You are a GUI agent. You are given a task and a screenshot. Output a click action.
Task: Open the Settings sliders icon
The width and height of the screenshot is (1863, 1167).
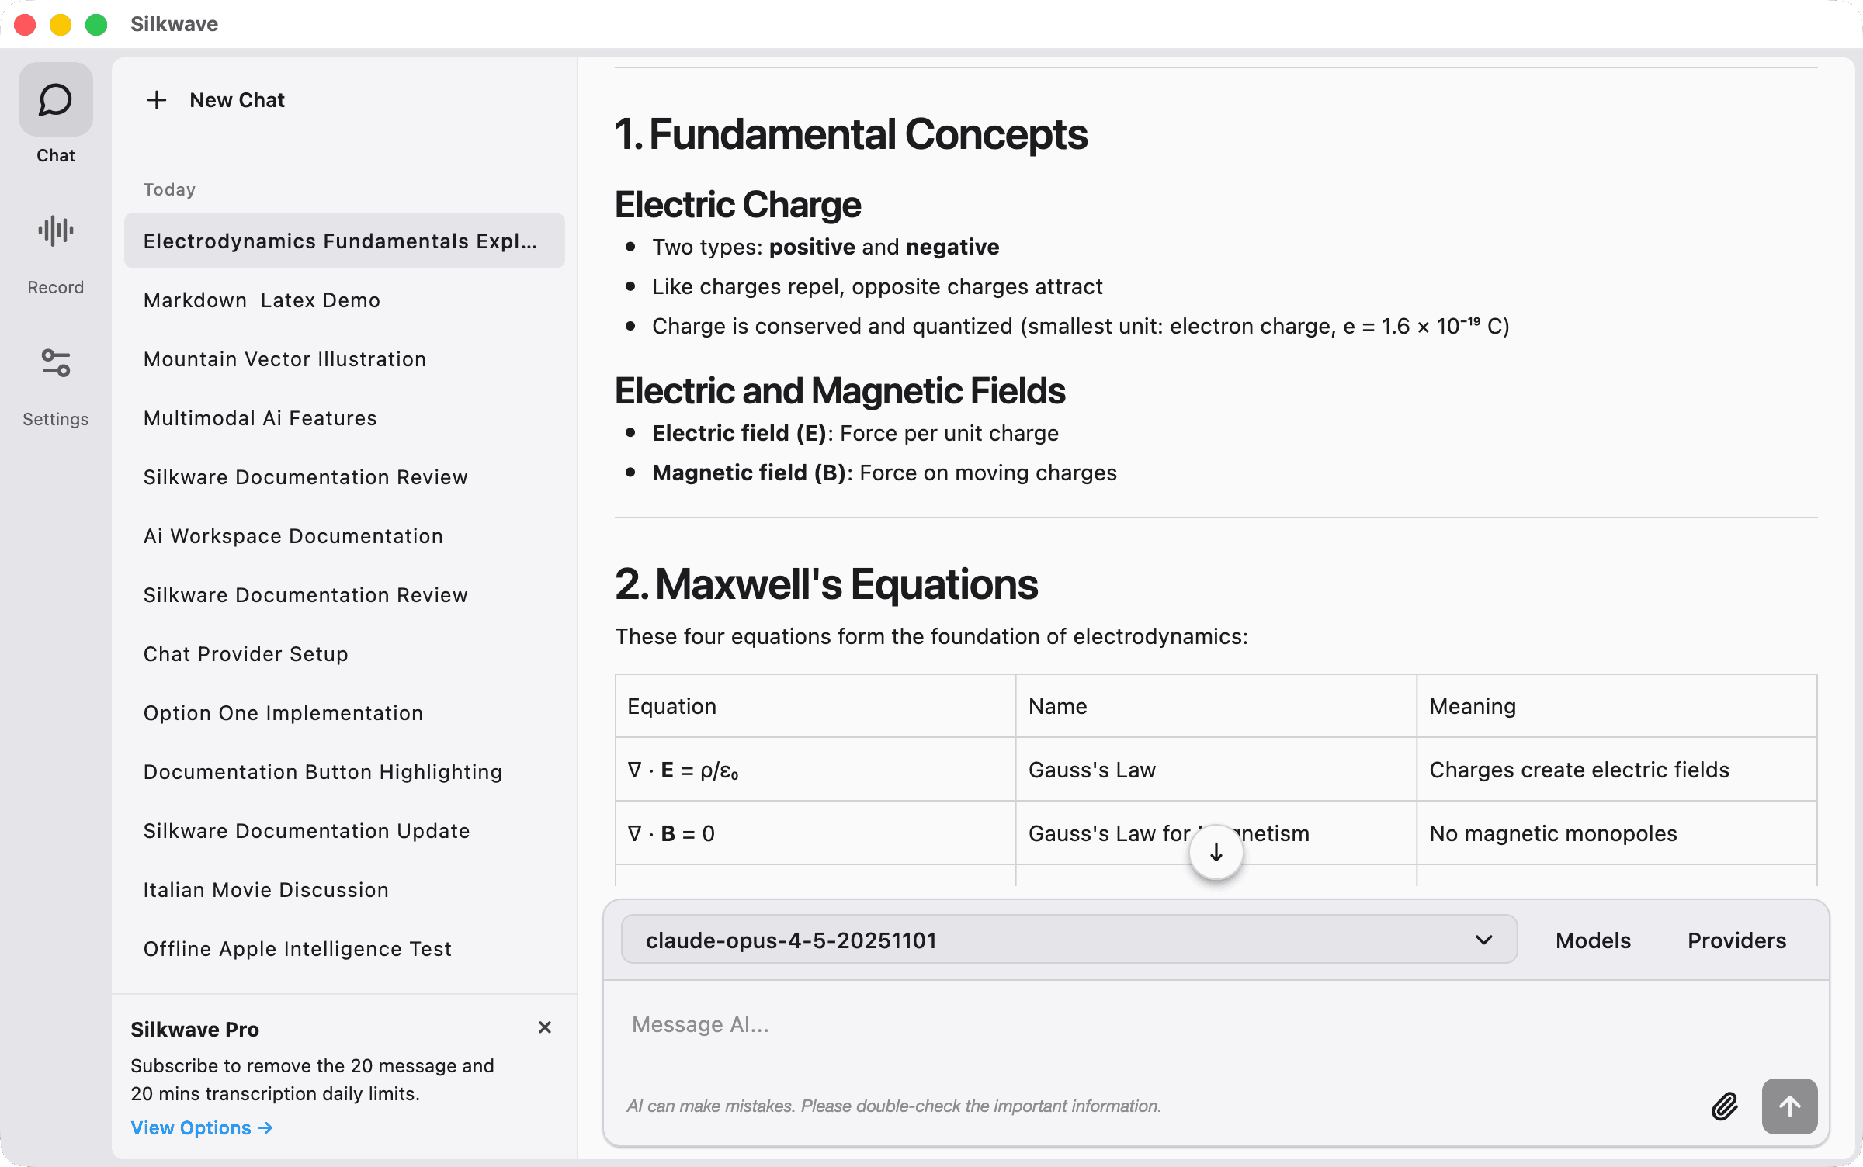pos(55,363)
